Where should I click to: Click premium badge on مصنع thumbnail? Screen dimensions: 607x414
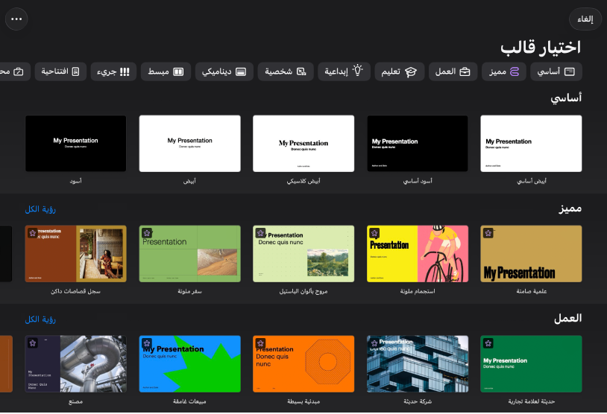[33, 343]
